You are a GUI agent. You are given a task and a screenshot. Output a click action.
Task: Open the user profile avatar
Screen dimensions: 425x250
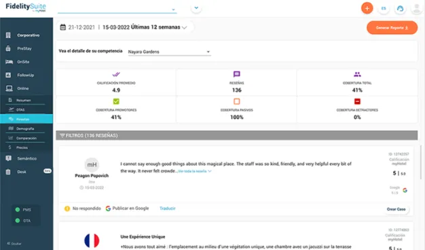click(417, 8)
